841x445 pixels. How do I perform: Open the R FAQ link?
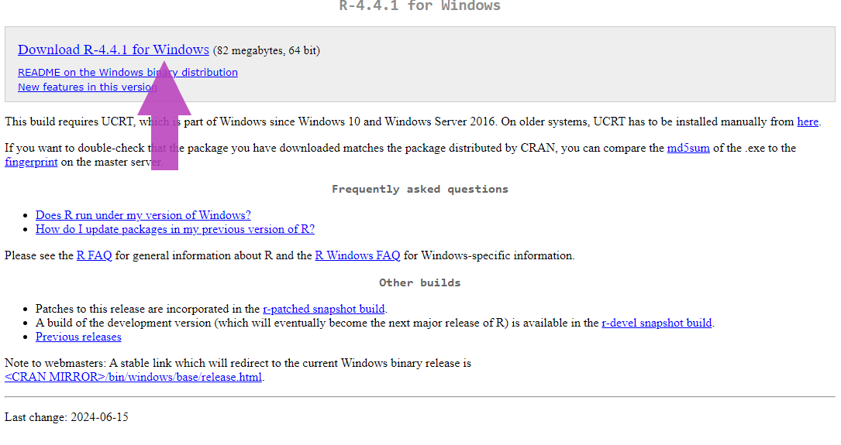(95, 255)
